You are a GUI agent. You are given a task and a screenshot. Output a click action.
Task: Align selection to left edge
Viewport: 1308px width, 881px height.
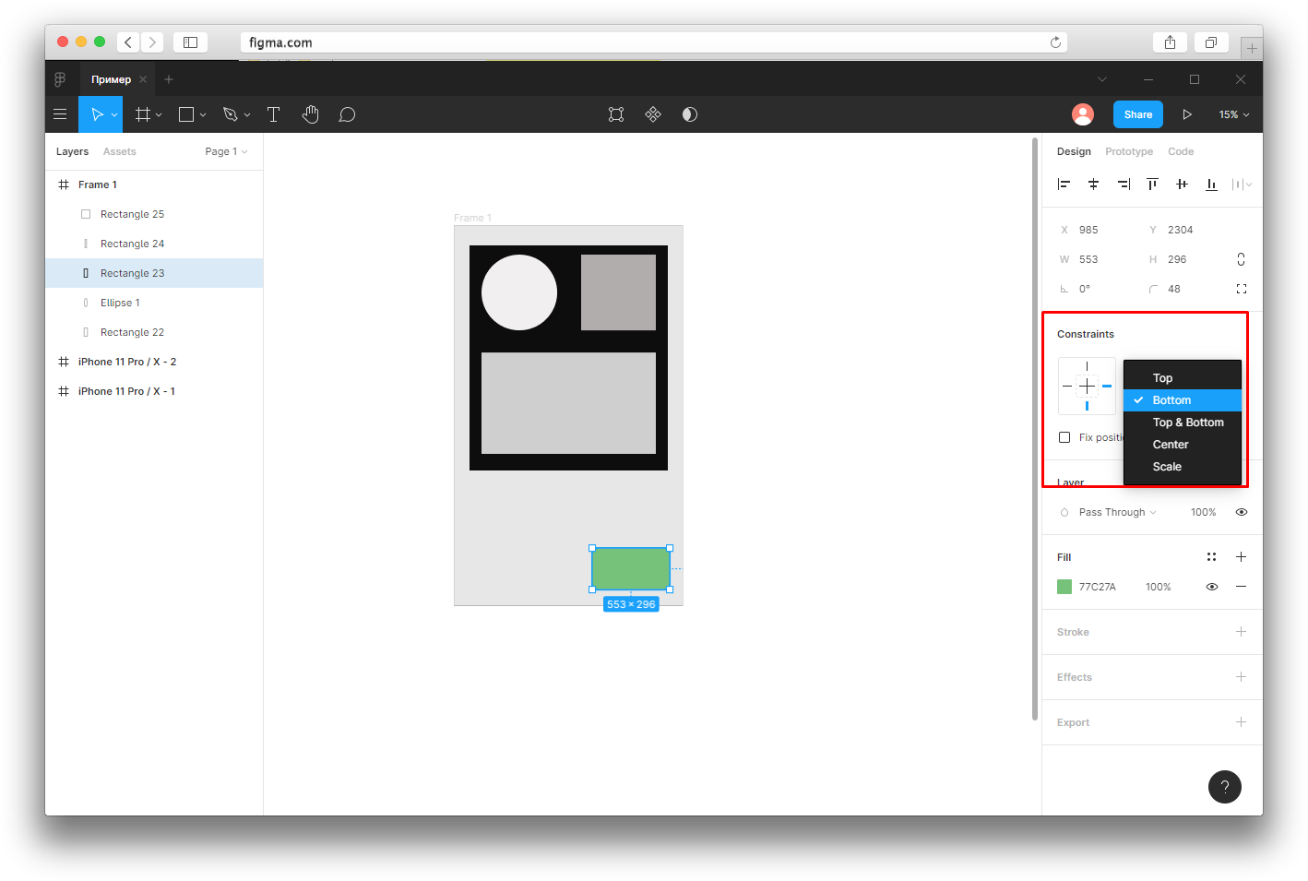tap(1064, 185)
